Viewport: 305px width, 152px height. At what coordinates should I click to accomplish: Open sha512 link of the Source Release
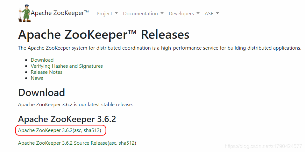[127, 143]
